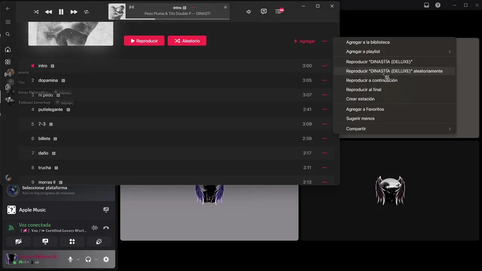Share screen for Apple Music activity
The image size is (482, 271).
point(106,210)
